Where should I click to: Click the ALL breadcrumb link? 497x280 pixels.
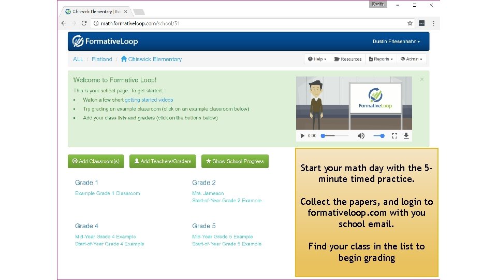coord(78,59)
